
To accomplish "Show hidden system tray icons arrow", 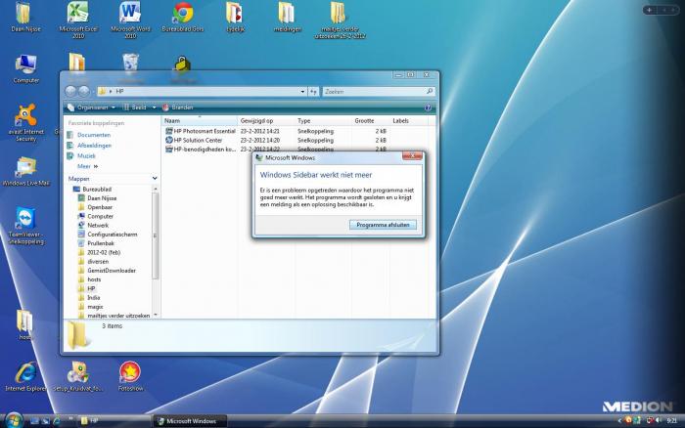I will [x=619, y=421].
